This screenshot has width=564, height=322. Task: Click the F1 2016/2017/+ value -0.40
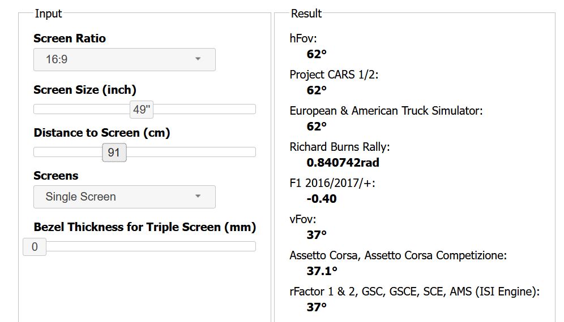click(321, 199)
